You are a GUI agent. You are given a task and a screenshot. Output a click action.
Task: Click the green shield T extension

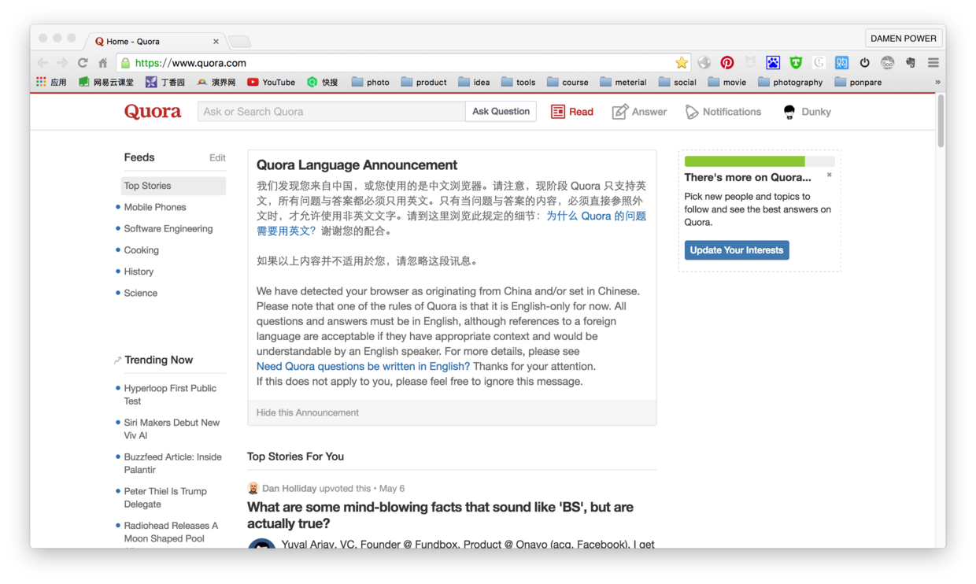pos(796,63)
